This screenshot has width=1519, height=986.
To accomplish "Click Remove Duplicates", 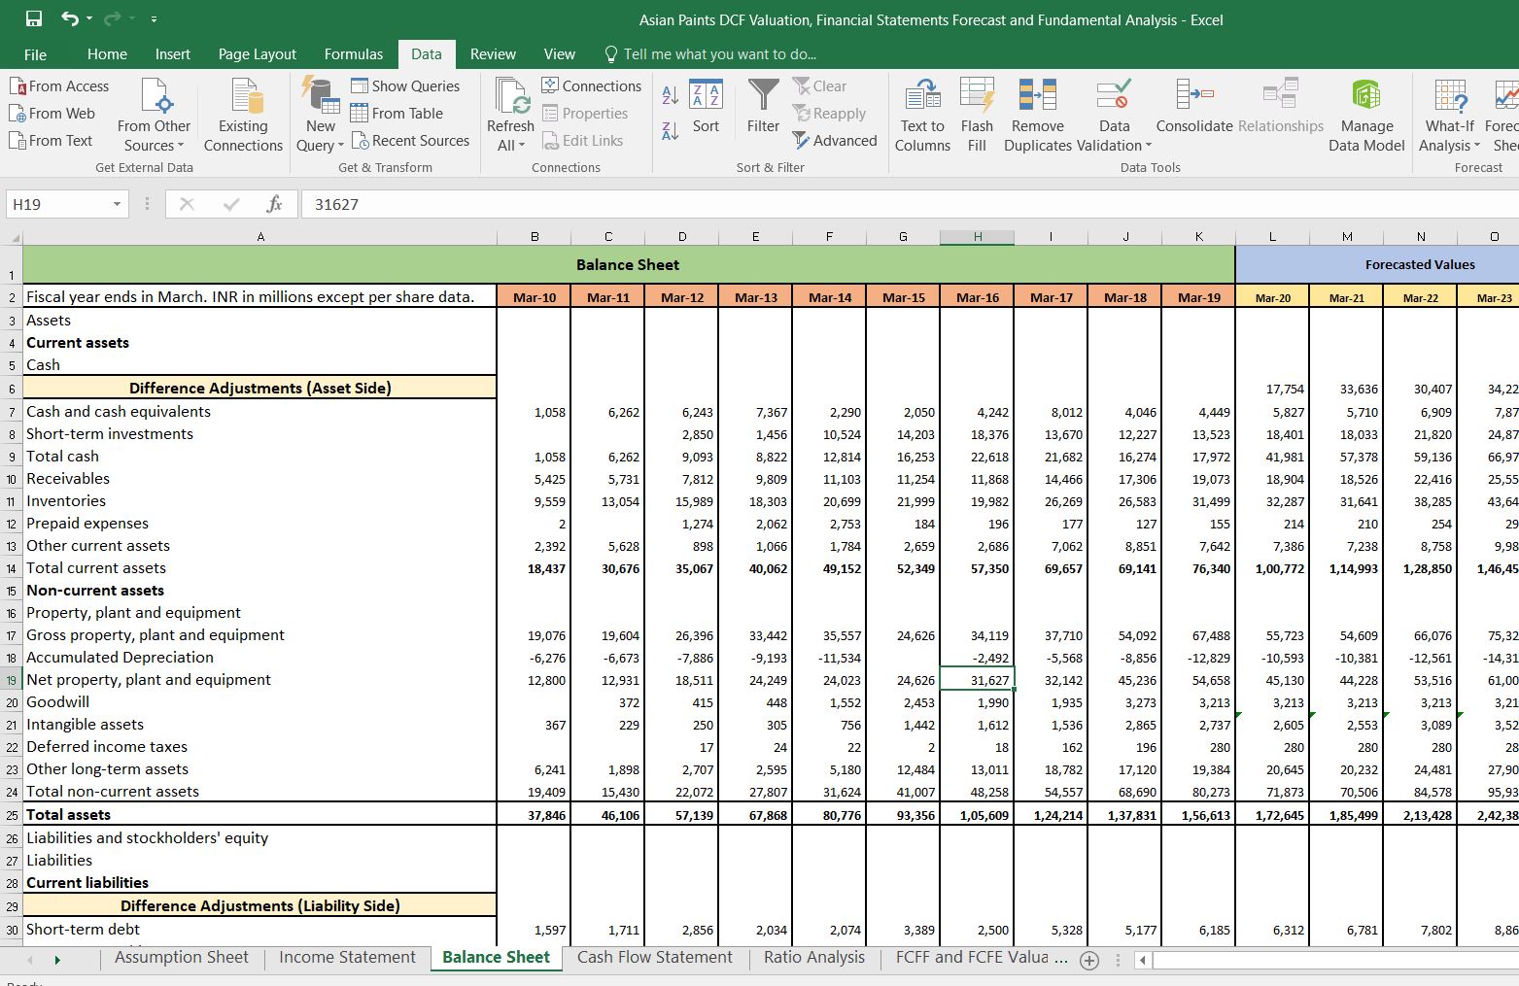I will (x=1037, y=115).
